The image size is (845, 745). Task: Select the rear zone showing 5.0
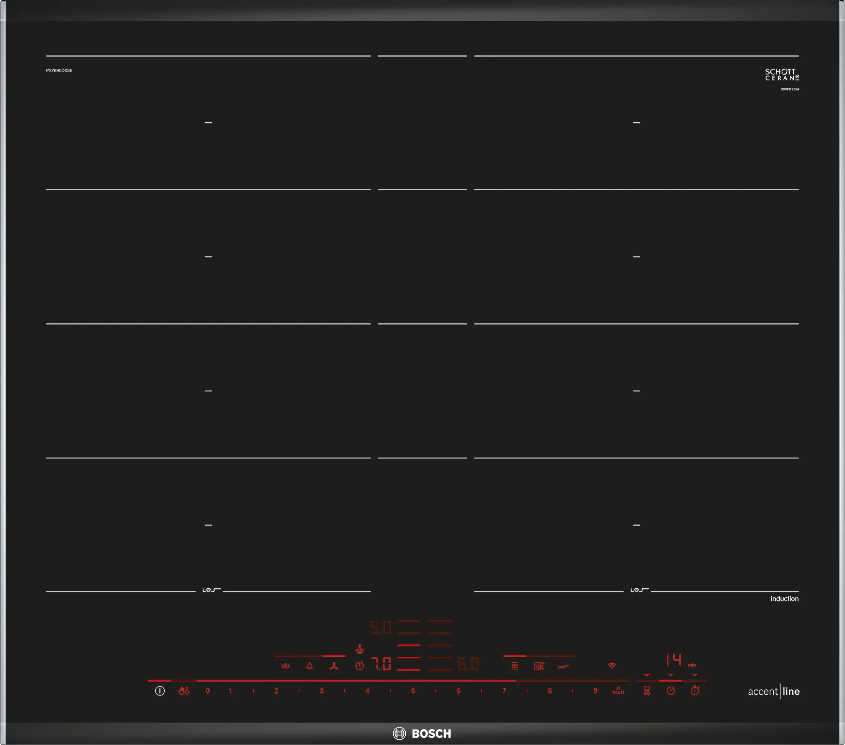point(380,627)
